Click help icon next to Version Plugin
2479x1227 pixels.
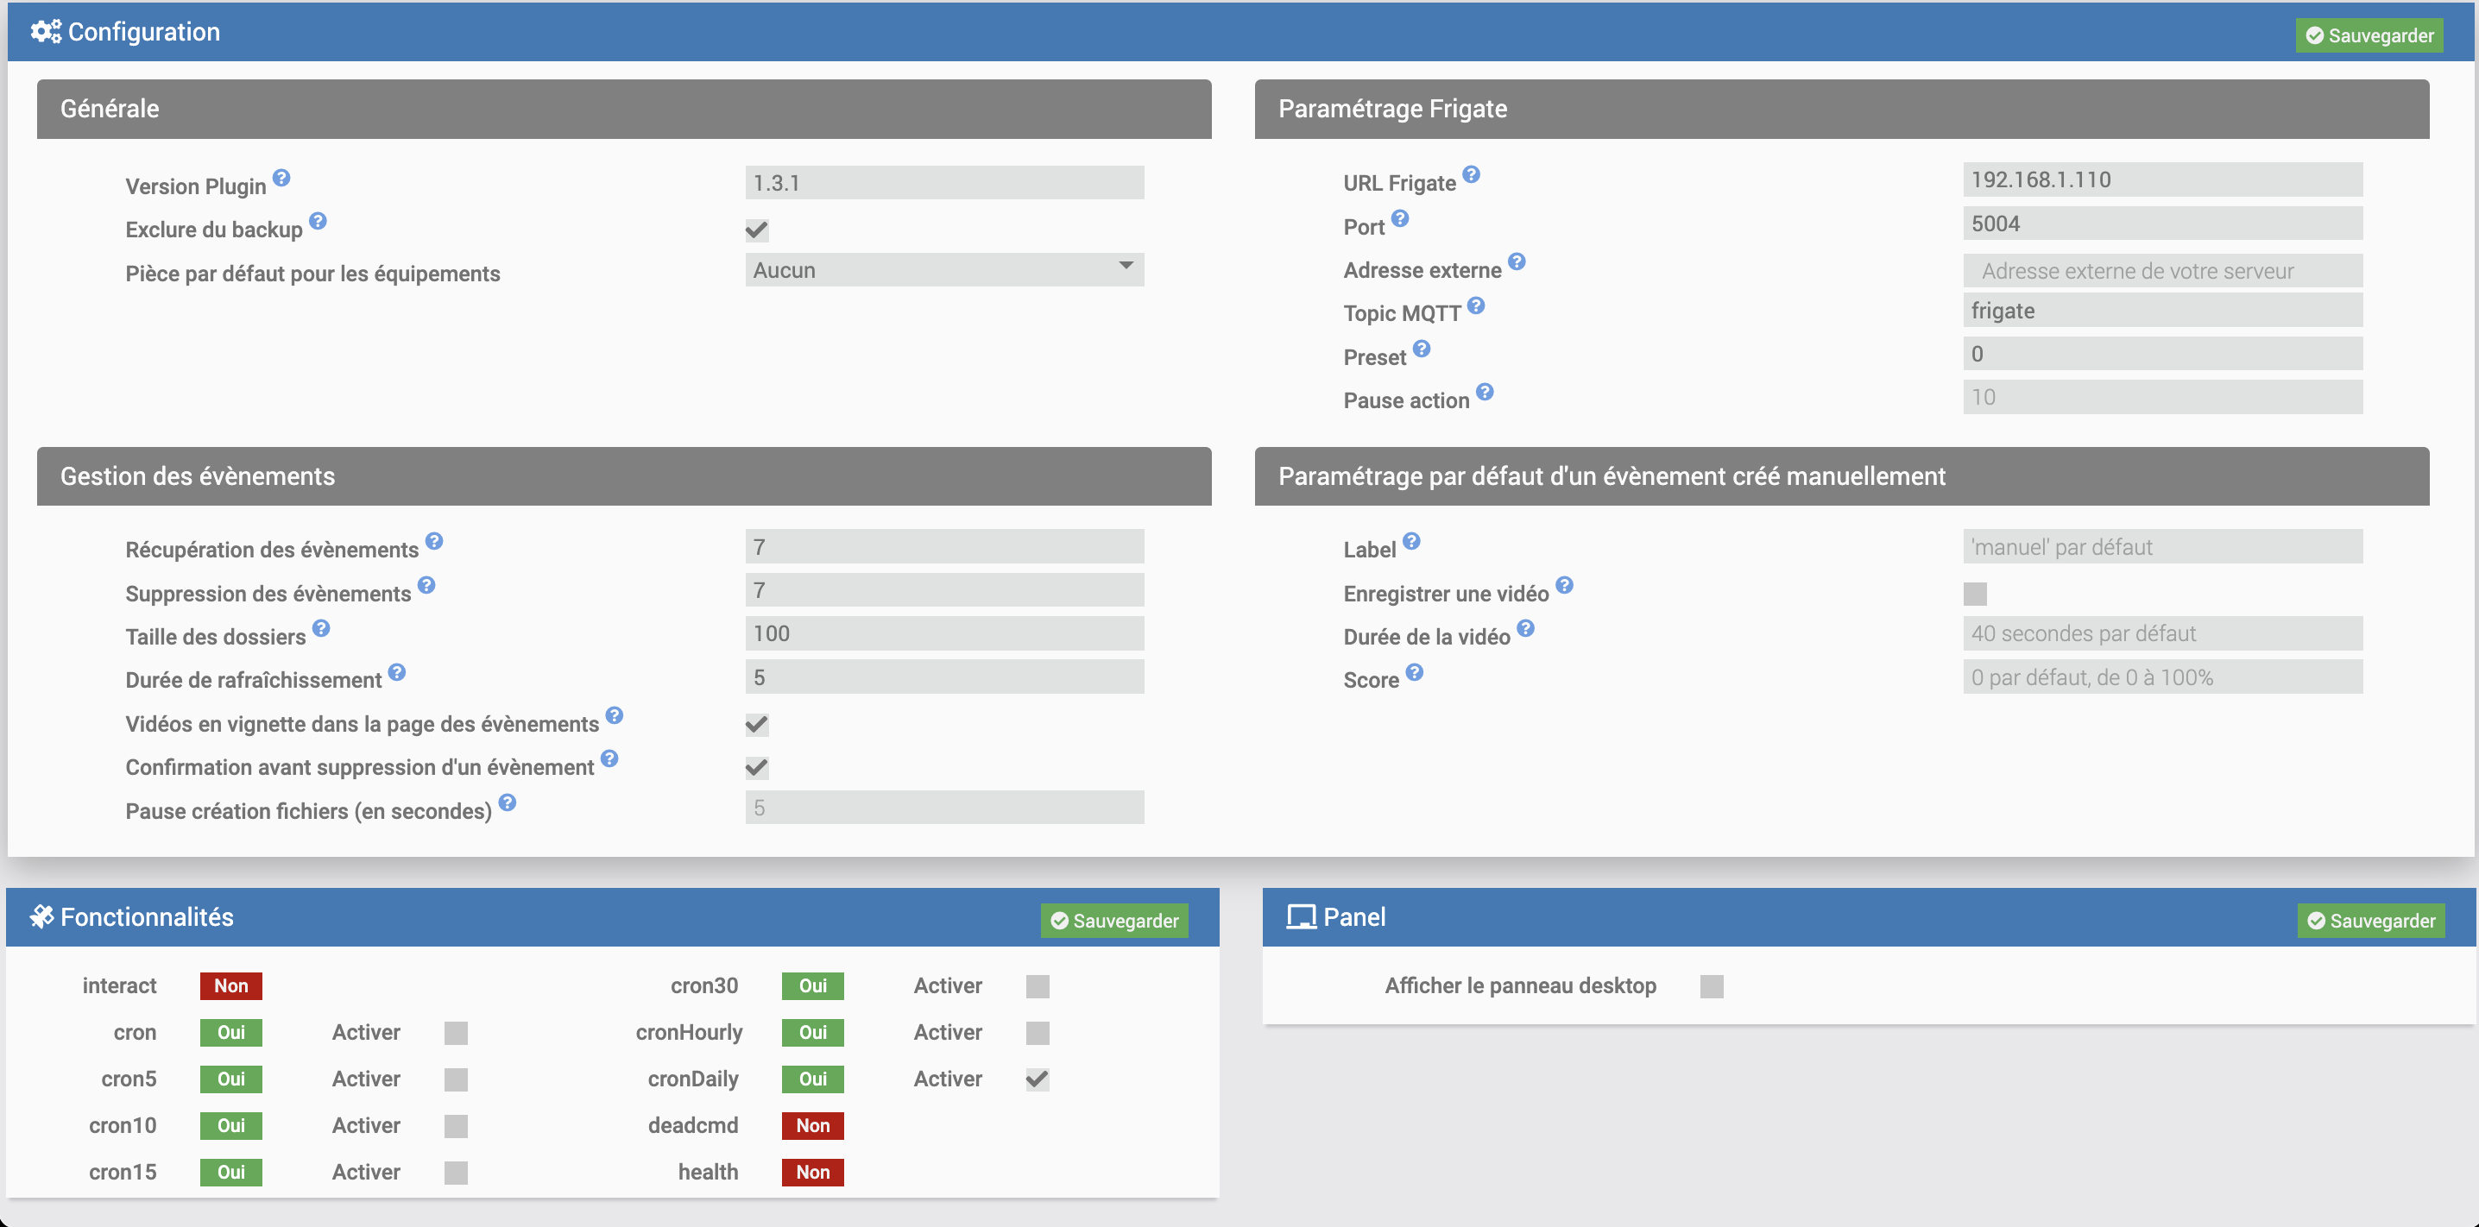click(x=281, y=178)
